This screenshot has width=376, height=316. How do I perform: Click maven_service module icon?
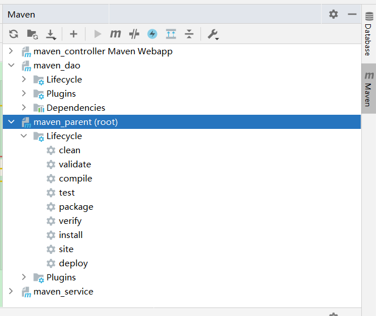[27, 292]
